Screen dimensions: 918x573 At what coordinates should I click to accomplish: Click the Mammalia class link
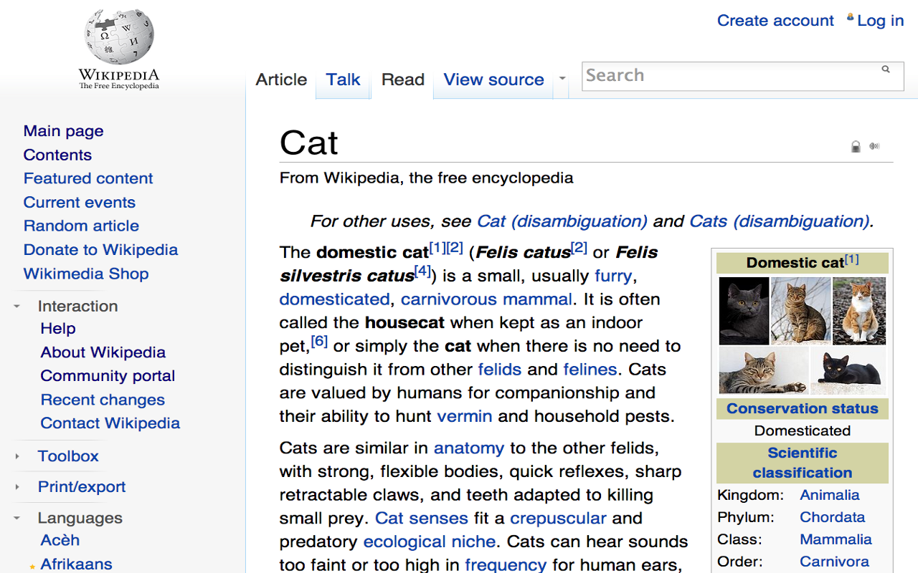tap(836, 539)
